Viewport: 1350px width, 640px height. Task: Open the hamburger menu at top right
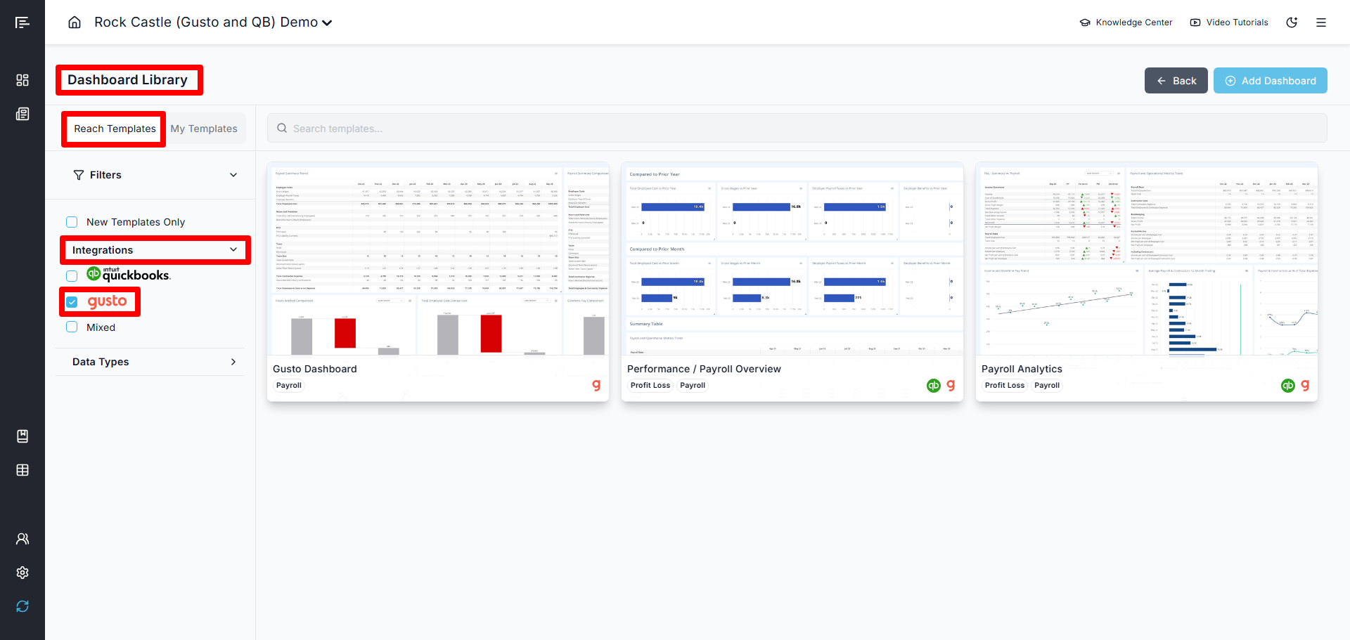(x=1321, y=22)
